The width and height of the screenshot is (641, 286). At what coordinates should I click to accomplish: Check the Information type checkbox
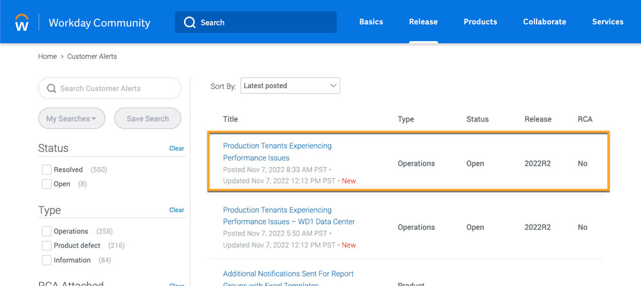click(47, 260)
